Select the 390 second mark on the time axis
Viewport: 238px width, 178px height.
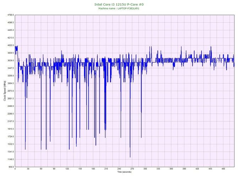click(184, 169)
